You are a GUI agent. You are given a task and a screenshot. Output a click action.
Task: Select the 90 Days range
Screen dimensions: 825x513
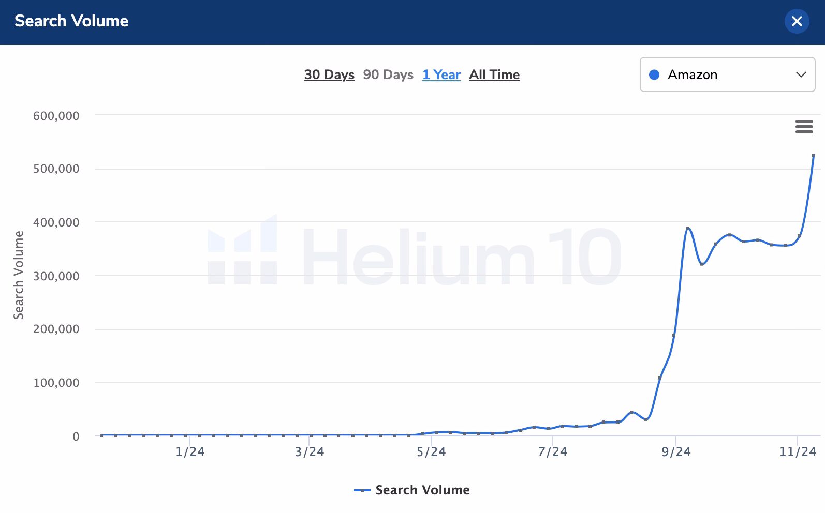coord(388,74)
